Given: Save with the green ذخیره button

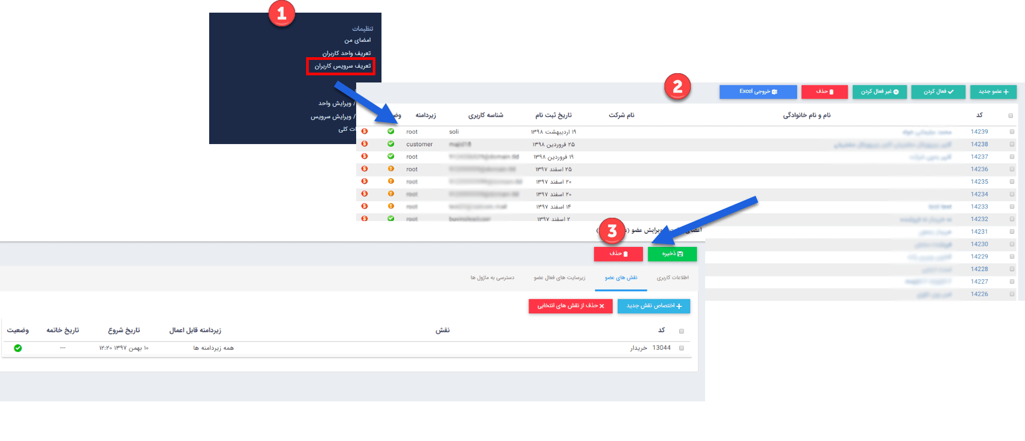Looking at the screenshot, I should pos(672,254).
